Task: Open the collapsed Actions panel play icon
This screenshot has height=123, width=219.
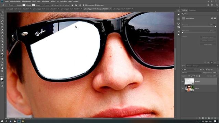Action: pyautogui.click(x=179, y=14)
